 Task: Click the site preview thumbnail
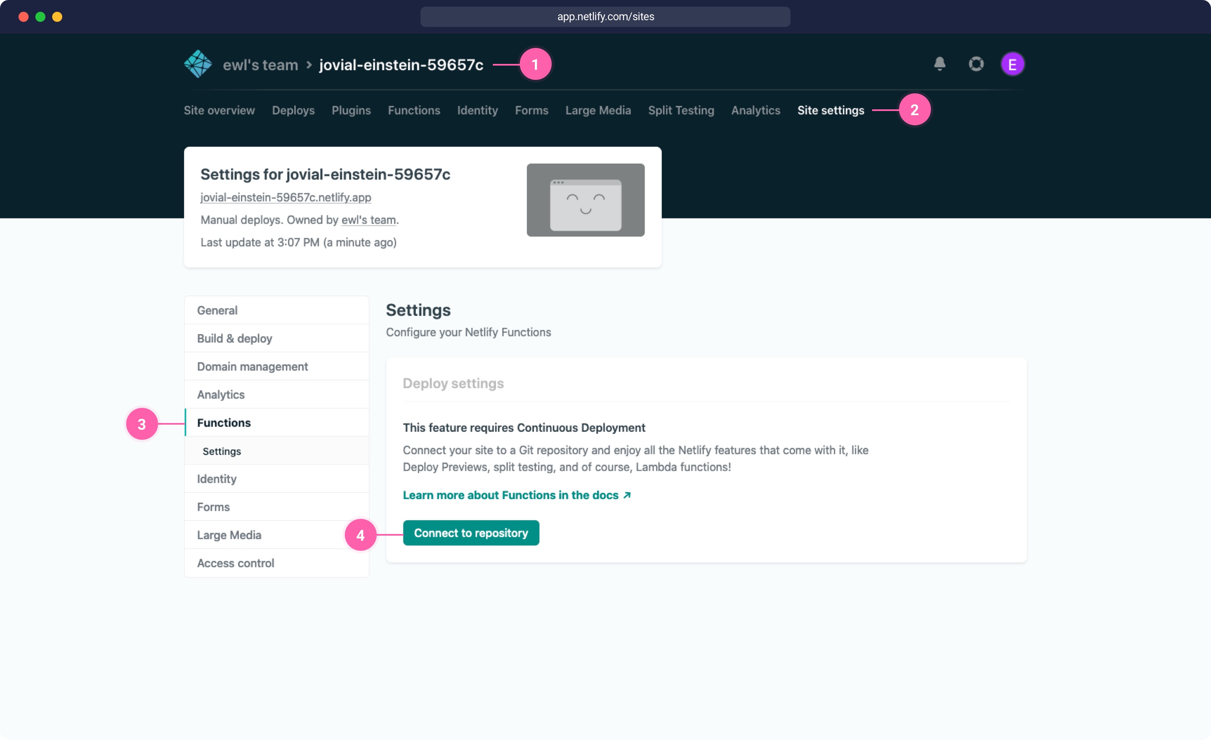585,200
